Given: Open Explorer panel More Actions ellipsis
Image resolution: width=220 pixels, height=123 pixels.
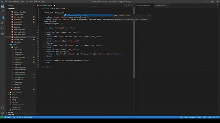Looking at the screenshot, I should [x=34, y=5].
